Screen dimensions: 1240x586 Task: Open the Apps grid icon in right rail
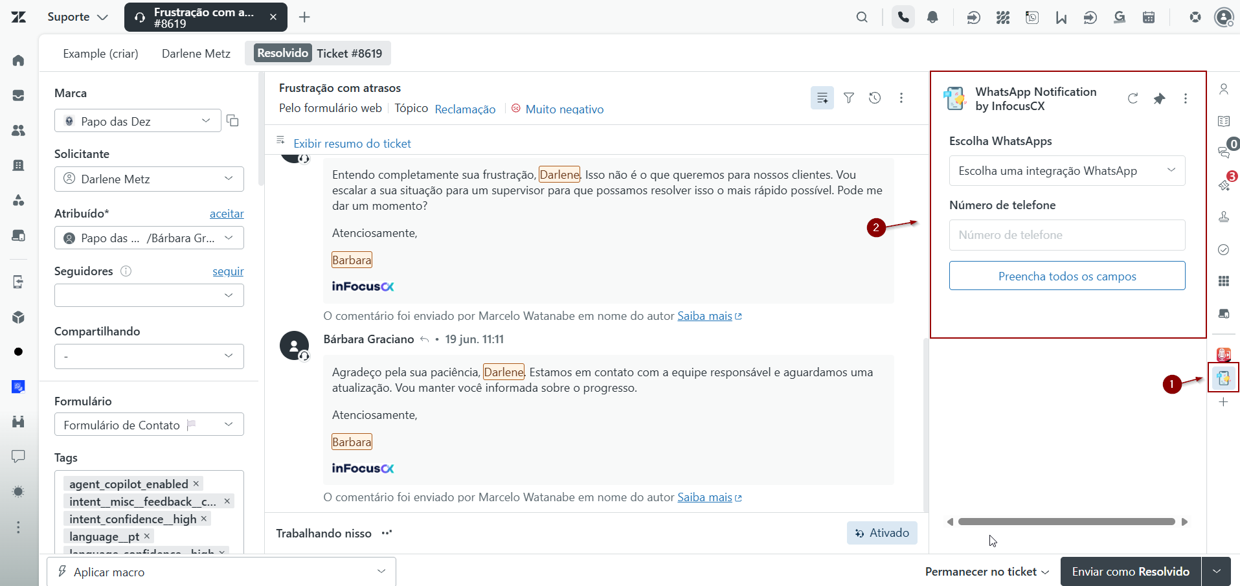click(x=1224, y=281)
